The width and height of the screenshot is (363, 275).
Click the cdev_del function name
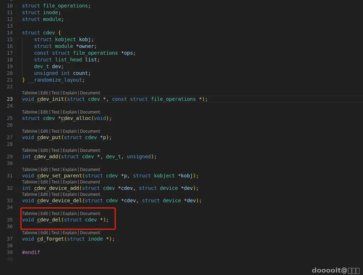click(x=49, y=220)
